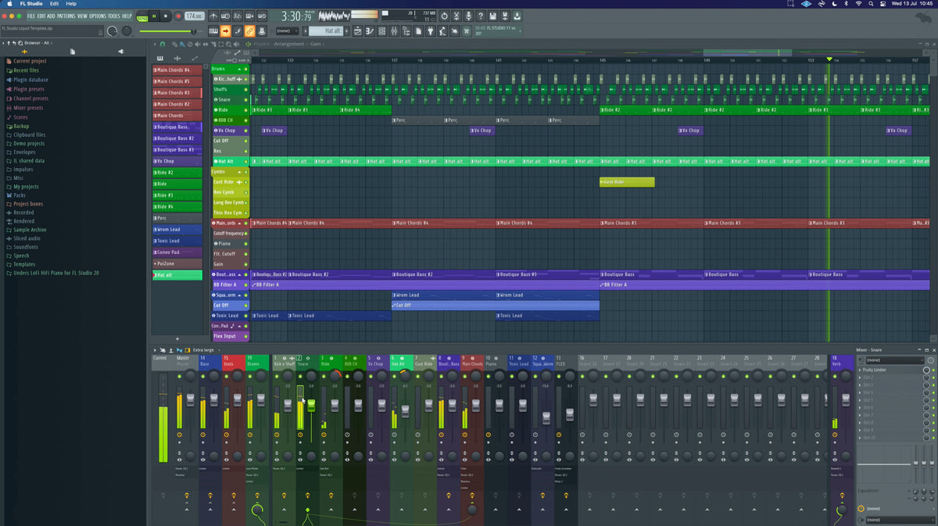Open Mixer presets browser folder
Image resolution: width=938 pixels, height=526 pixels.
tap(28, 108)
